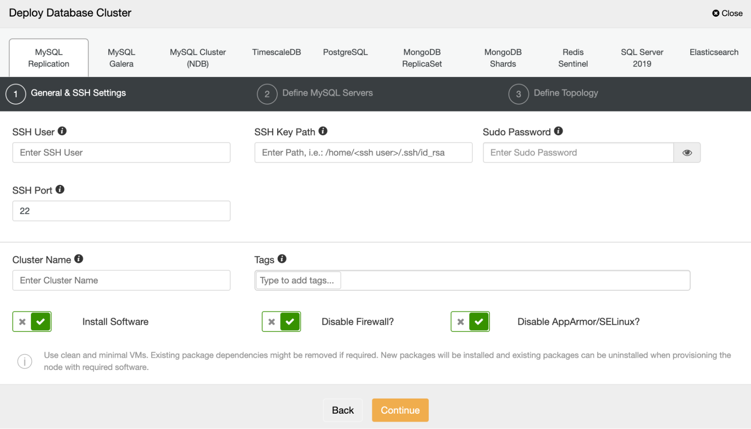Toggle the Disable Firewall switch
The width and height of the screenshot is (751, 429).
coord(281,322)
